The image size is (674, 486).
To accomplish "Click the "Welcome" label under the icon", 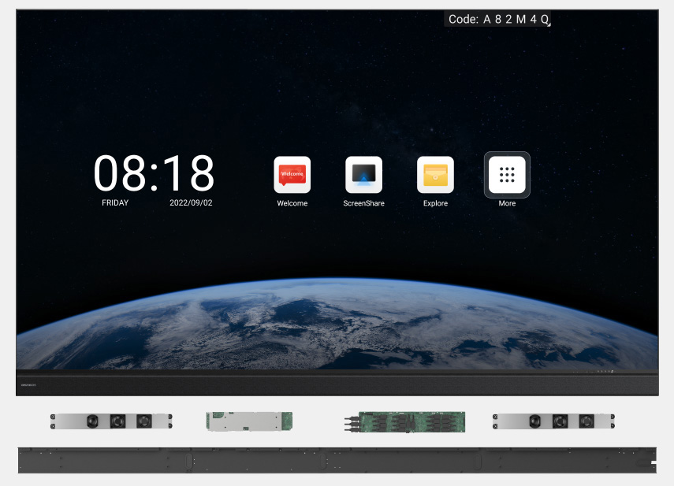I will 292,203.
